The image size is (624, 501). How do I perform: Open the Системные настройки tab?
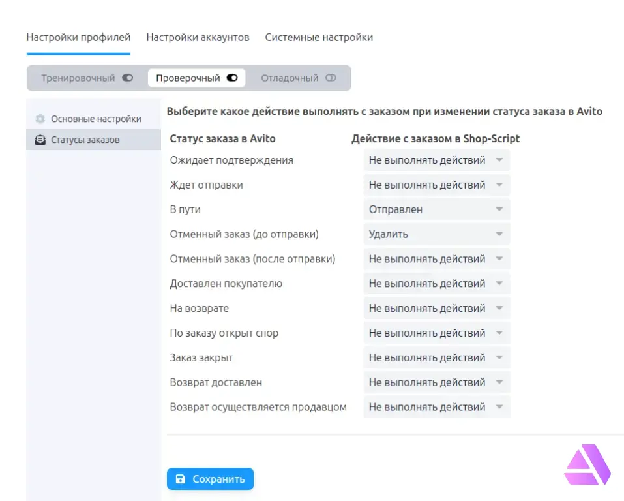318,37
